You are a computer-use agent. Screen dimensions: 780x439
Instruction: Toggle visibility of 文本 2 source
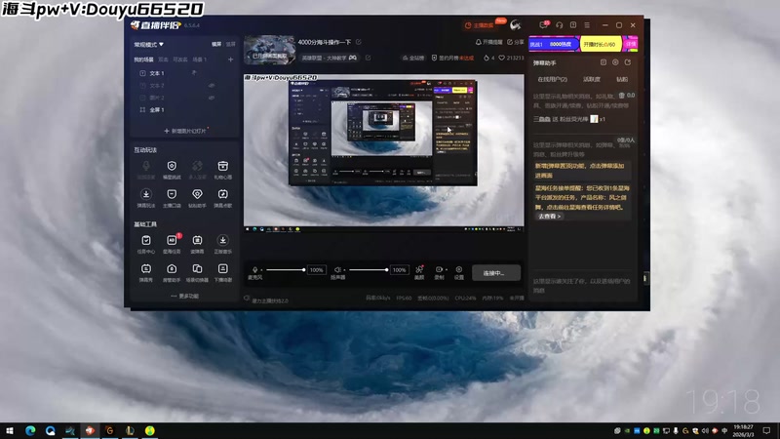coord(212,85)
